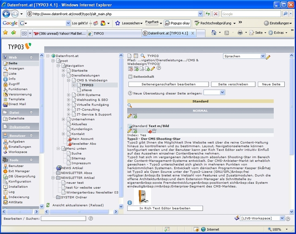Toggle the Seiteninhalt checkbox icon
Screen dimensions: 296x234
[x=130, y=76]
